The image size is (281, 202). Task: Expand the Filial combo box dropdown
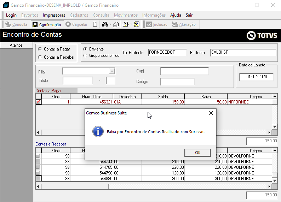point(112,71)
